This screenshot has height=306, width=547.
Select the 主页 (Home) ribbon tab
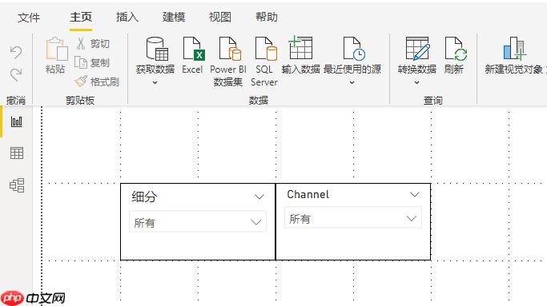click(x=81, y=17)
